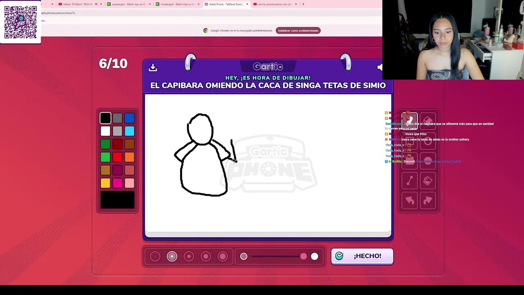Pick the bright green color swatch
This screenshot has height=295, width=524.
point(105,157)
